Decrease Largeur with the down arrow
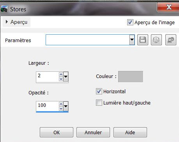 (61, 79)
